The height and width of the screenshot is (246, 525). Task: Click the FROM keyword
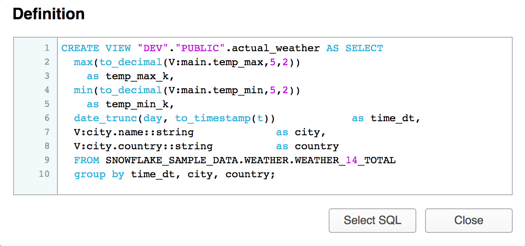(x=86, y=160)
